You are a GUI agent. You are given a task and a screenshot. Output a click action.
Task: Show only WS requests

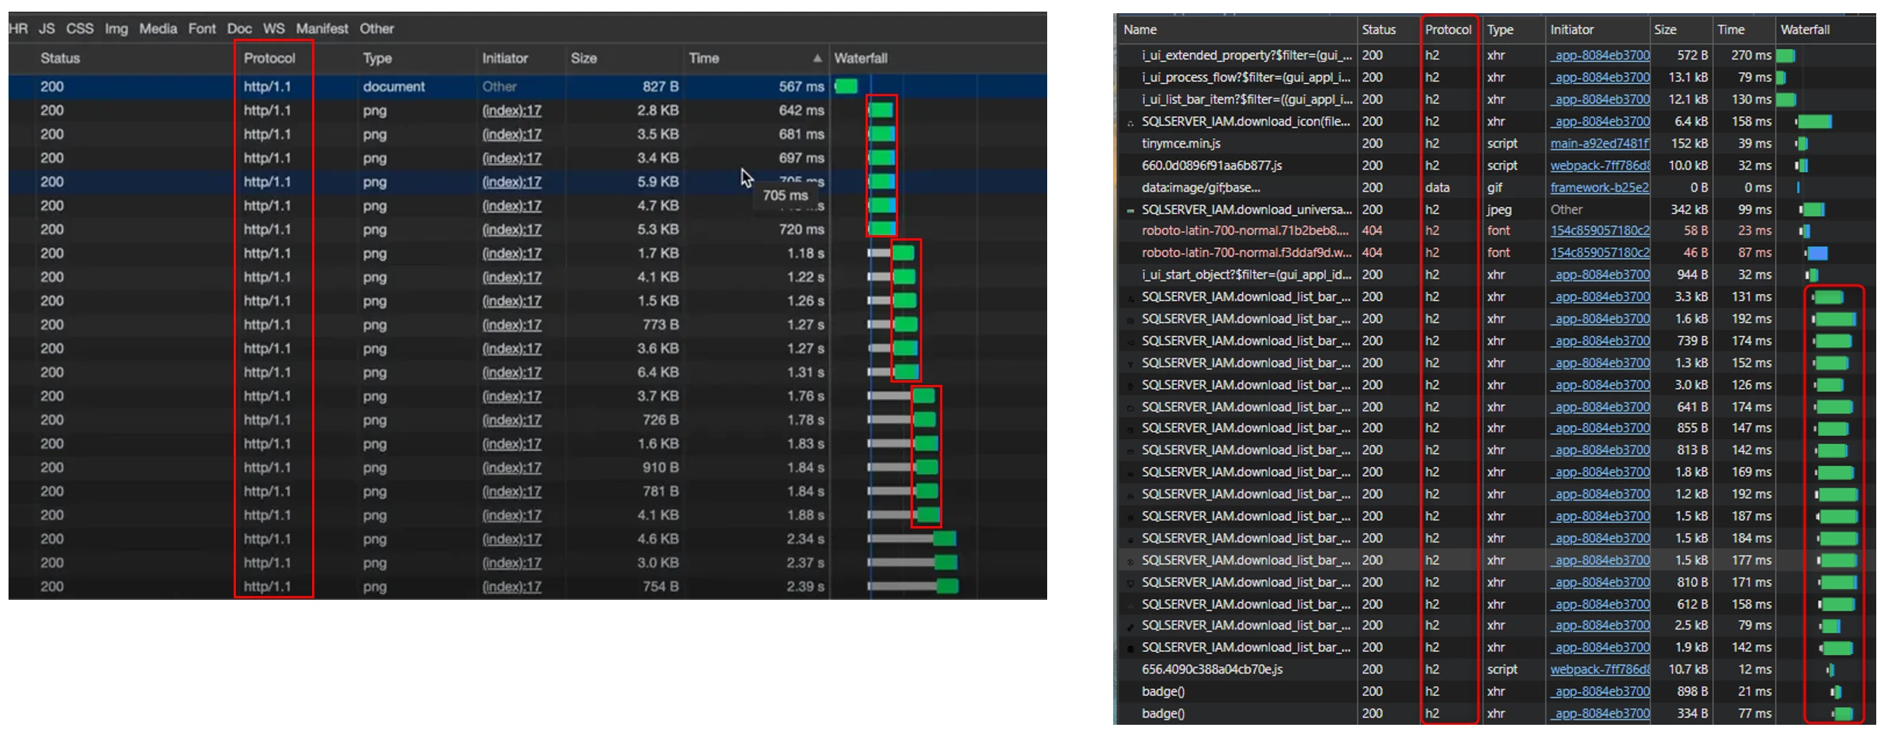click(273, 29)
